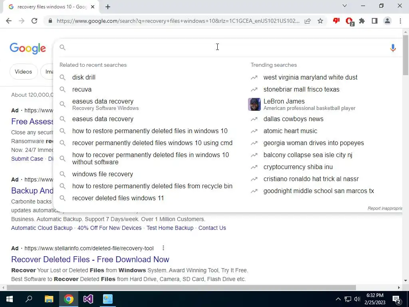The height and width of the screenshot is (307, 409).
Task: Select trending 'balcony collapse sea isle city nj'
Action: (308, 155)
